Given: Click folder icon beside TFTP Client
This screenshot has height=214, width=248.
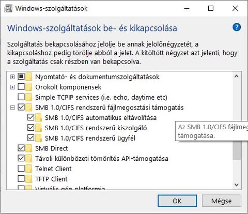Looking at the screenshot, I should [x=29, y=179].
